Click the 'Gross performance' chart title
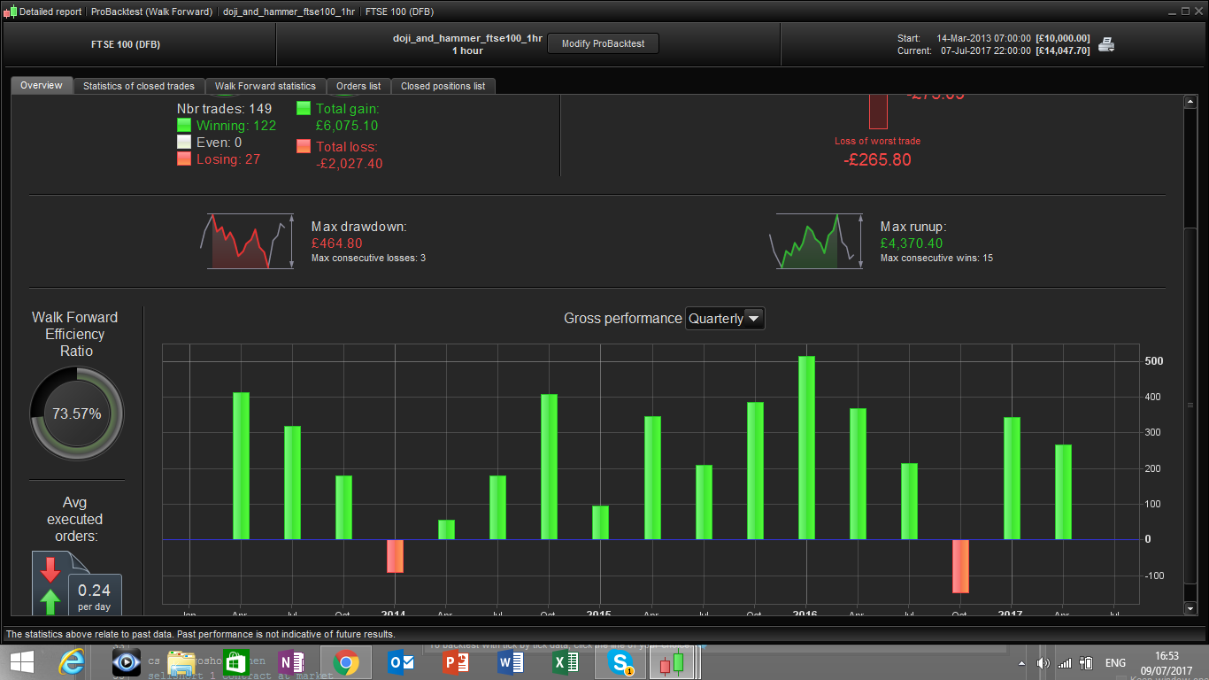This screenshot has width=1209, height=680. click(x=623, y=319)
